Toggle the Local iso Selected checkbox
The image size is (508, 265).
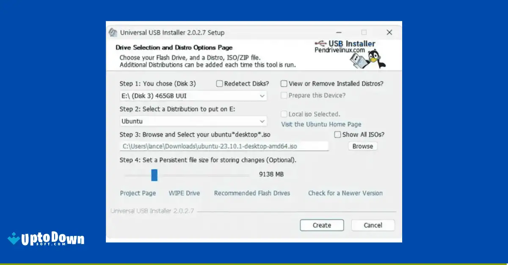[x=284, y=114]
